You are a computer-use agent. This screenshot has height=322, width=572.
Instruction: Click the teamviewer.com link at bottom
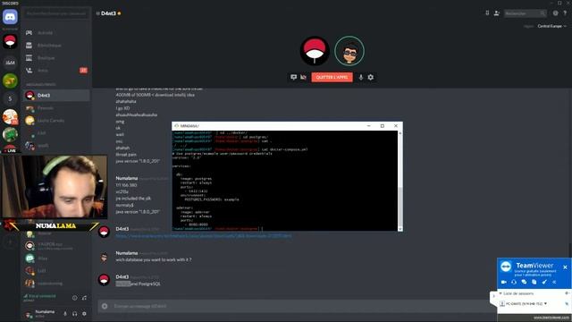click(551, 318)
